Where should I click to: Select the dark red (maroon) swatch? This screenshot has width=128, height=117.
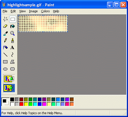click(x=21, y=100)
